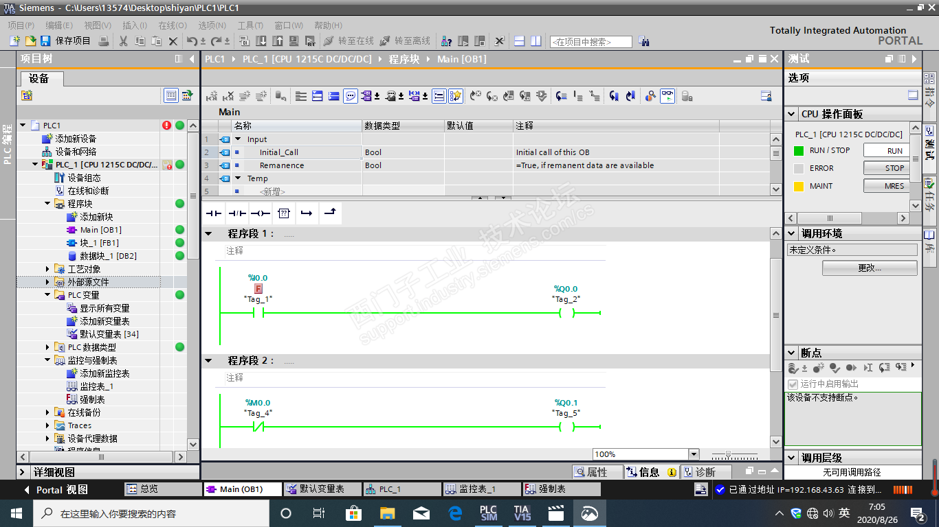
Task: Click the 更改... button
Action: pos(870,268)
